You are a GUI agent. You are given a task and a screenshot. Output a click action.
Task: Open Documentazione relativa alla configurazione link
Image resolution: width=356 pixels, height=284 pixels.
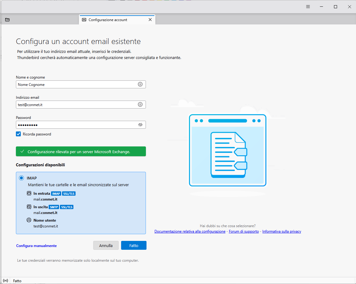(190, 231)
